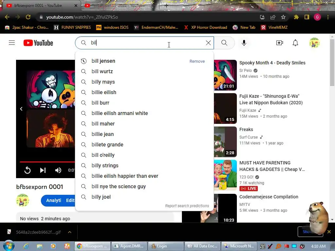Switch to the Login taskbar window
The width and height of the screenshot is (335, 251).
click(166, 246)
